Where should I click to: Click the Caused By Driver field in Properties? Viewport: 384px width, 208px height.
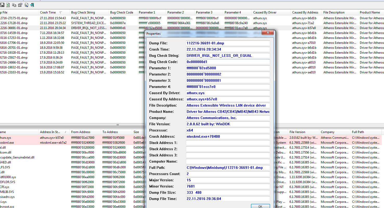[x=228, y=93]
